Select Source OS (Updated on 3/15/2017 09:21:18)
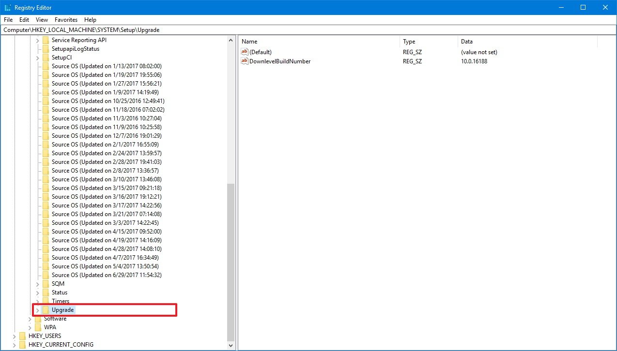 [107, 188]
